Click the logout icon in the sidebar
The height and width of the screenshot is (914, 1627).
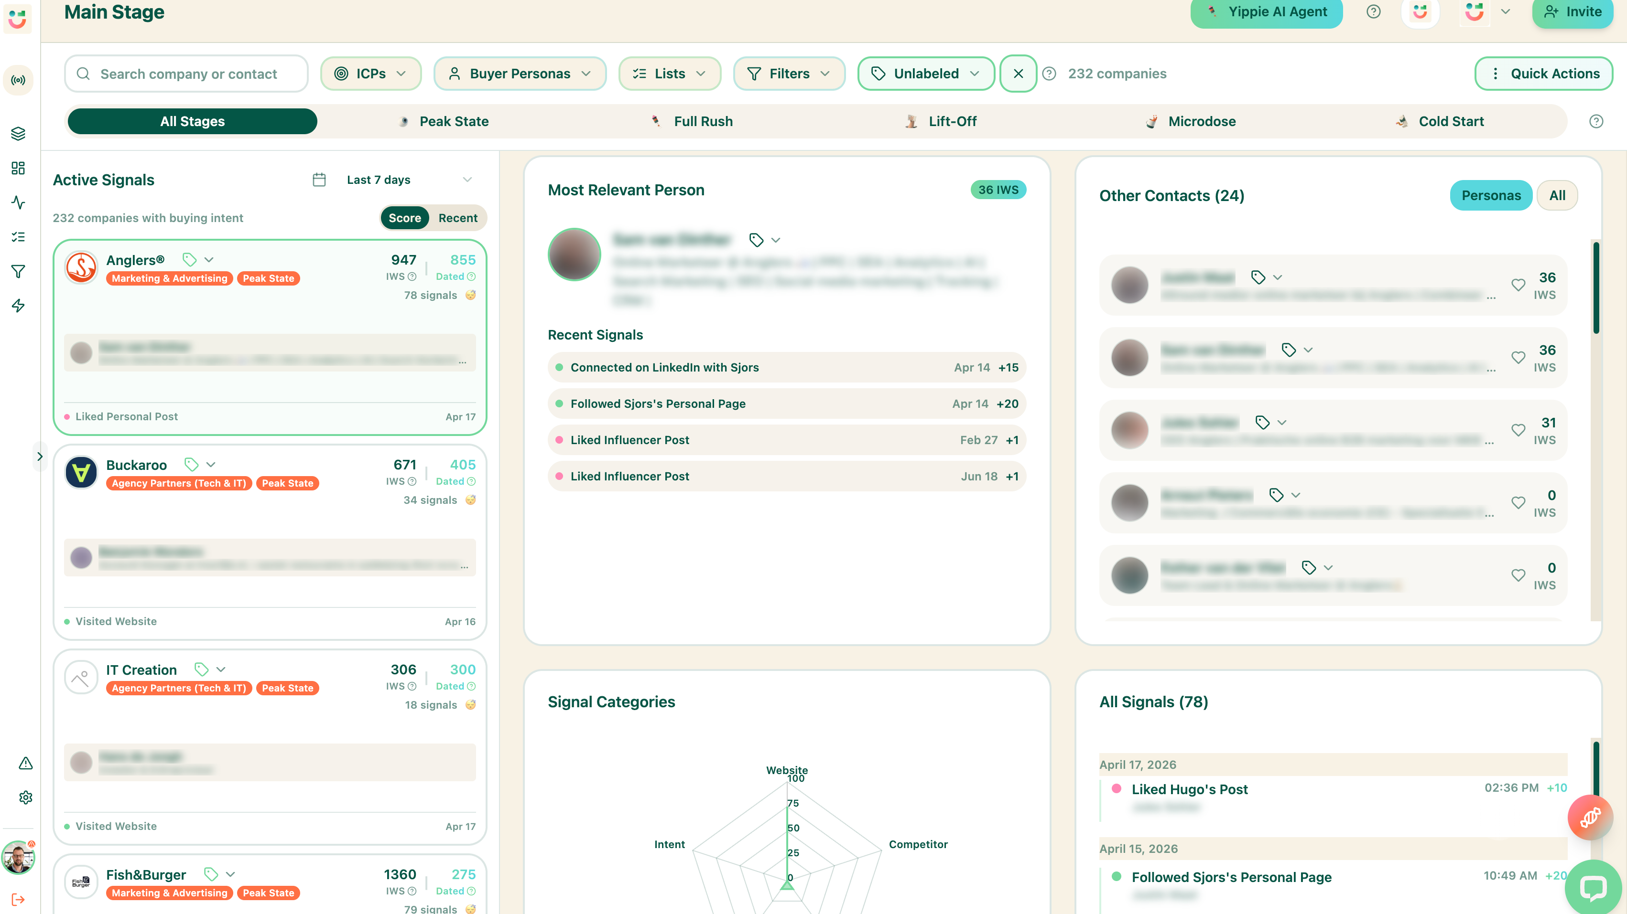coord(18,900)
